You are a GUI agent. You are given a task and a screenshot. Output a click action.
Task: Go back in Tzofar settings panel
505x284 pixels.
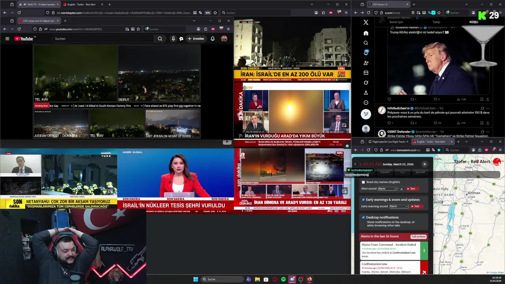(x=355, y=164)
